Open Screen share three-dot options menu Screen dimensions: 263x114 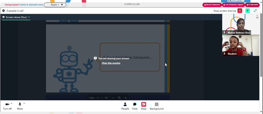(x=29, y=17)
